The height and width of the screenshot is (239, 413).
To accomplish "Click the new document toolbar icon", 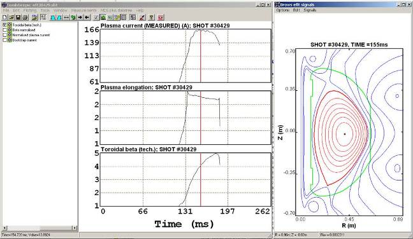I will [x=4, y=17].
